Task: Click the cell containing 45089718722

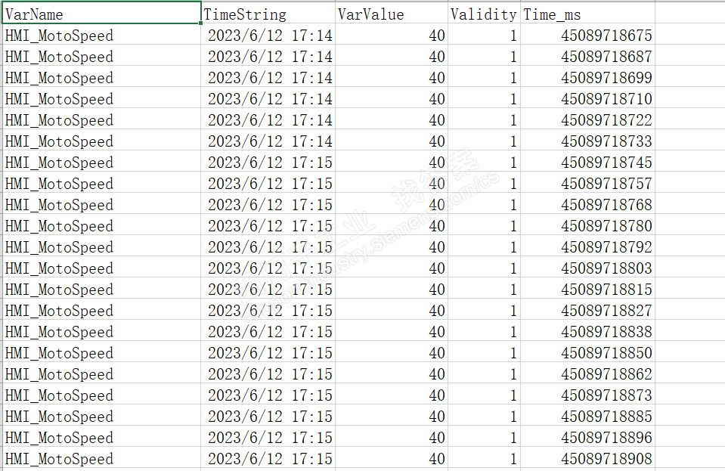Action: click(x=587, y=119)
